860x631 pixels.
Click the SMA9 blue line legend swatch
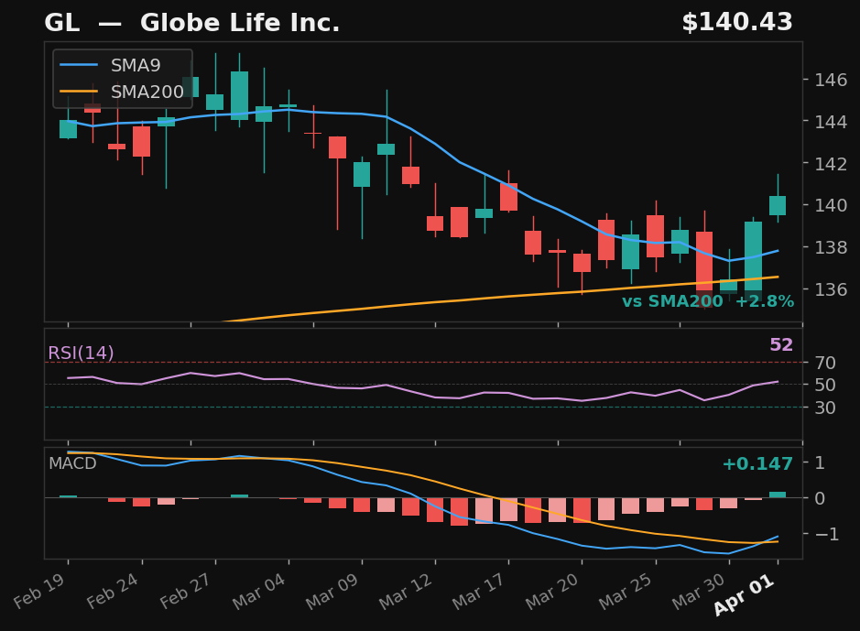point(80,66)
